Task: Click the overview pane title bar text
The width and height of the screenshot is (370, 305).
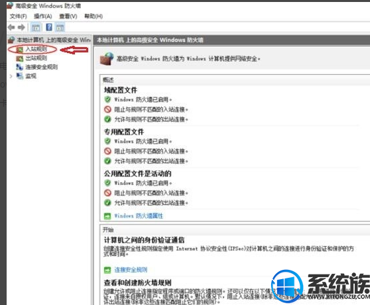Action: [150, 40]
